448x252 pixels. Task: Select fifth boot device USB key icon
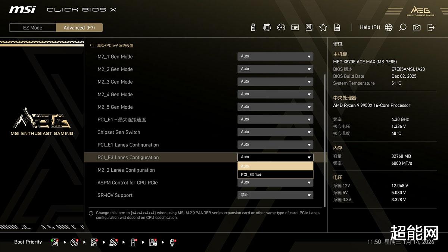[134, 242]
